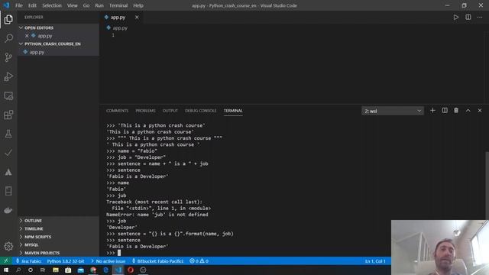
Task: Collapse the Open Editors section
Action: pyautogui.click(x=58, y=27)
